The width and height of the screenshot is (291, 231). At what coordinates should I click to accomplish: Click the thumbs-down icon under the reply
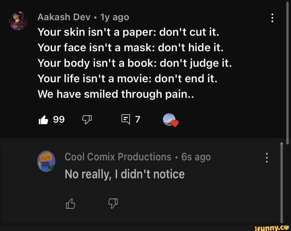[113, 204]
